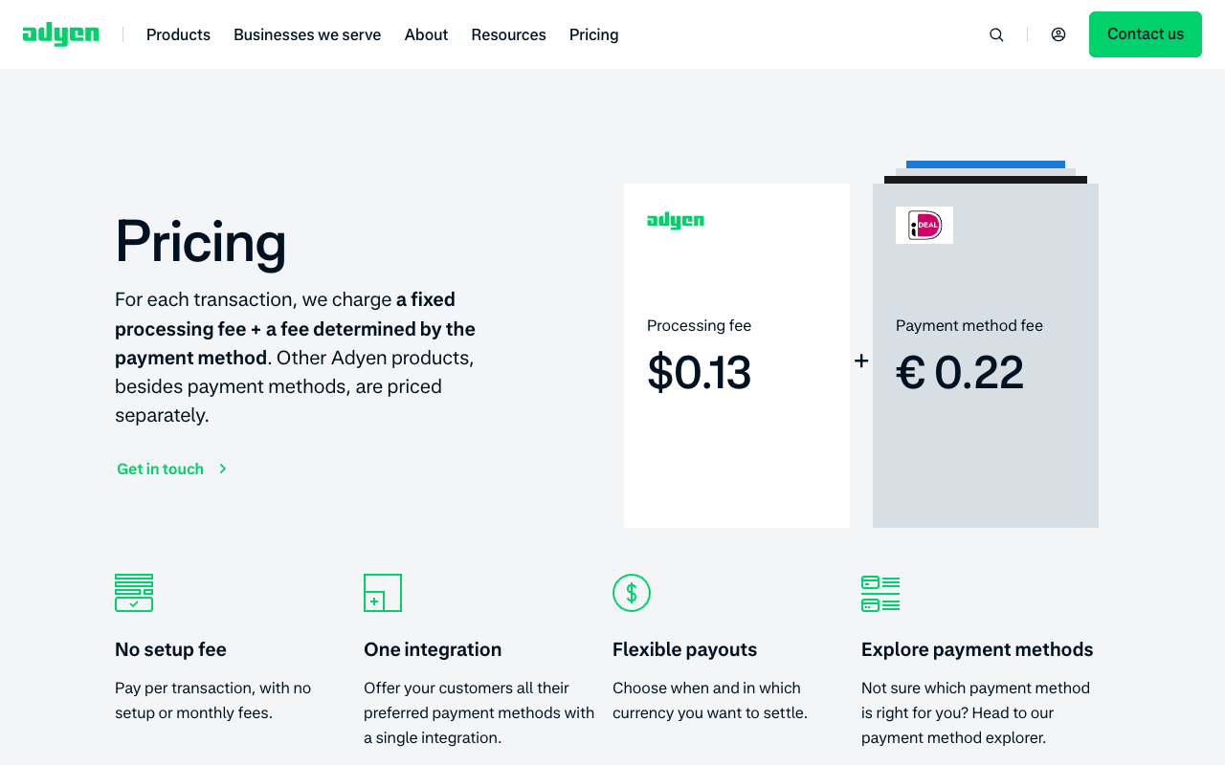
Task: Click the Processing fee label
Action: (699, 325)
